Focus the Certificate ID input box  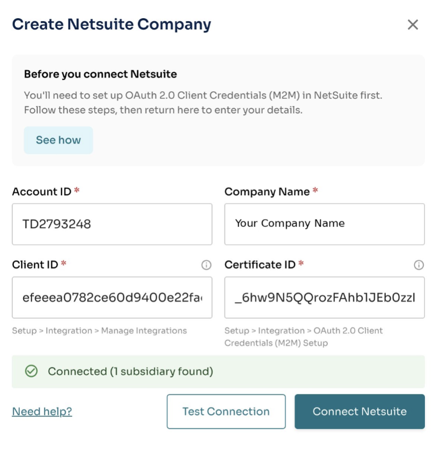click(324, 297)
